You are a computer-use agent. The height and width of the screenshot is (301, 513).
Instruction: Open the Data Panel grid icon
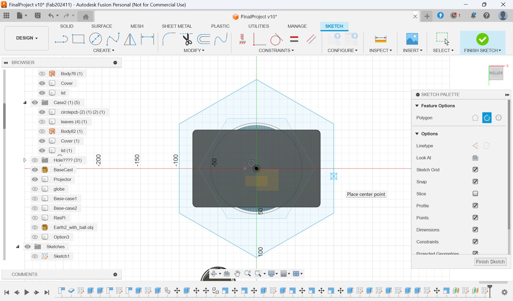[7, 15]
